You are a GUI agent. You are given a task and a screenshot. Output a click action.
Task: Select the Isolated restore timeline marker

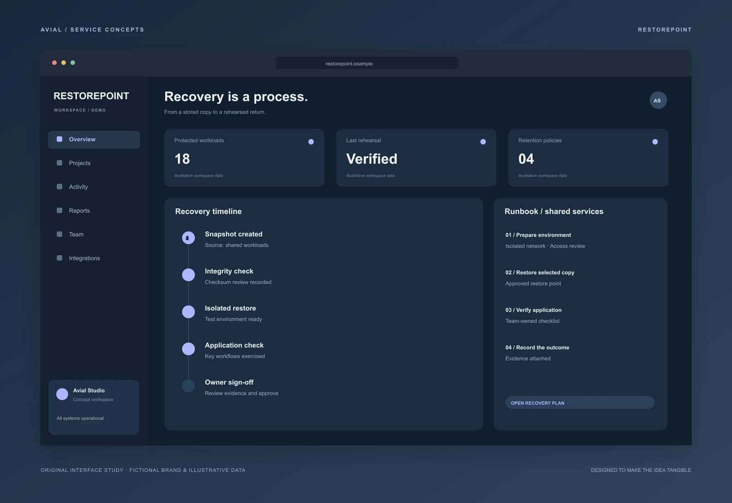tap(188, 312)
